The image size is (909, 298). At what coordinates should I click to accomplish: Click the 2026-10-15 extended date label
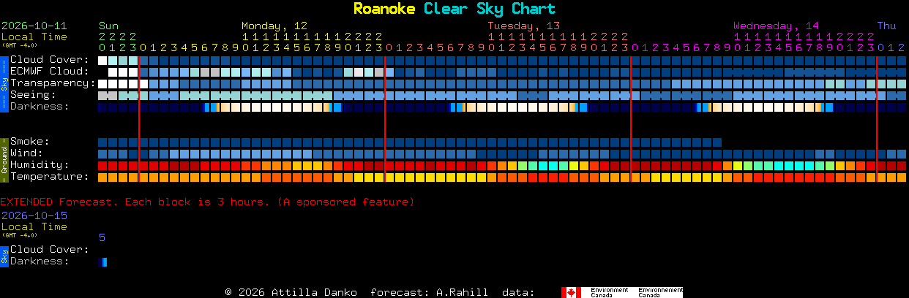[34, 215]
